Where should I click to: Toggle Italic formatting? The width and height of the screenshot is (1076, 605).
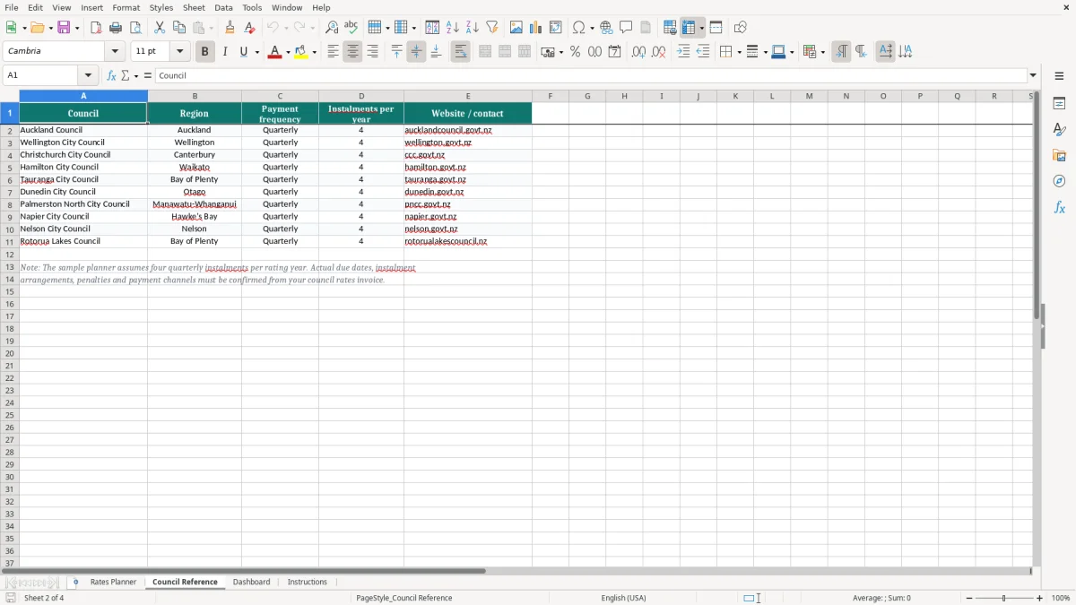[x=224, y=52]
